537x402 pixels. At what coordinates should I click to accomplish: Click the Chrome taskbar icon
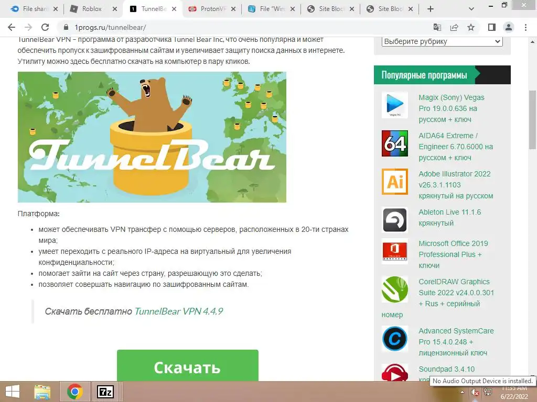coord(75,392)
